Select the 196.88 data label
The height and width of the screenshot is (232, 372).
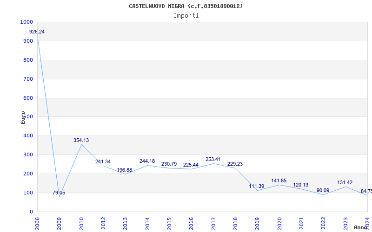coord(124,170)
